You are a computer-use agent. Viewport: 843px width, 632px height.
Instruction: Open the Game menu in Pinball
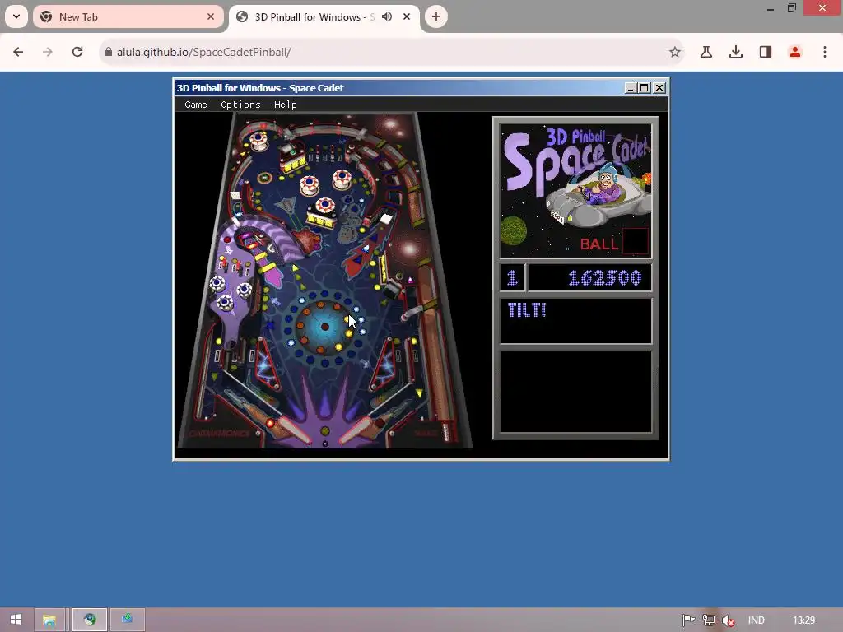pos(196,105)
